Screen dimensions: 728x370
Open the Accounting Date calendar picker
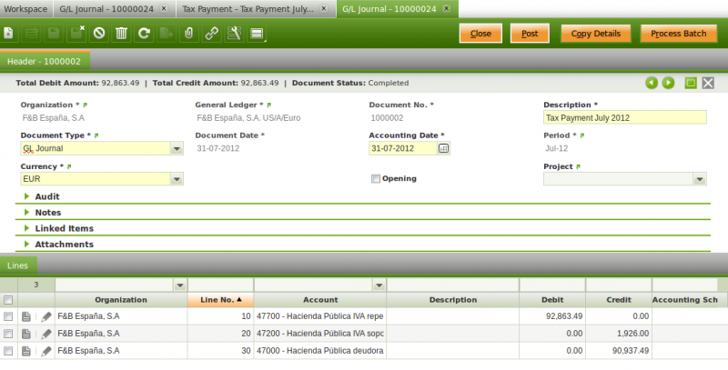(444, 147)
